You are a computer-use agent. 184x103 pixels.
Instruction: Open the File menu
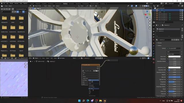[x=4, y=3]
